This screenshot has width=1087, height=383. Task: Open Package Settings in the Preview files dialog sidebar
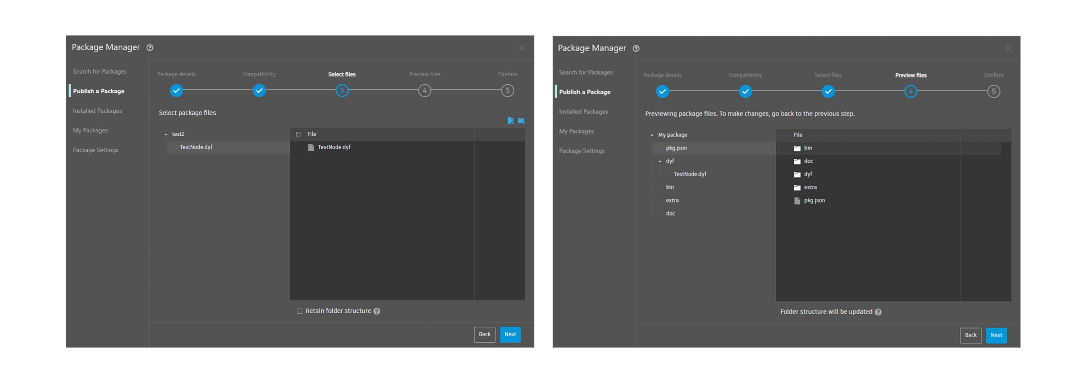[x=581, y=151]
